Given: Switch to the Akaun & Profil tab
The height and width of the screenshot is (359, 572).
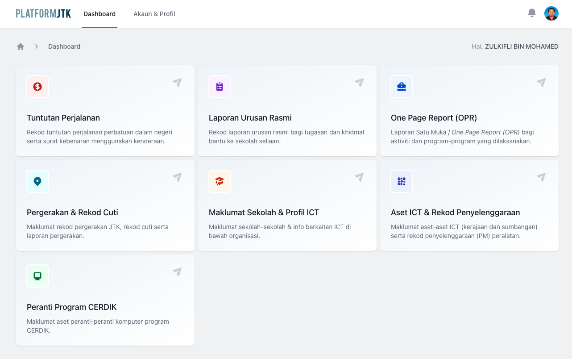Looking at the screenshot, I should point(154,14).
